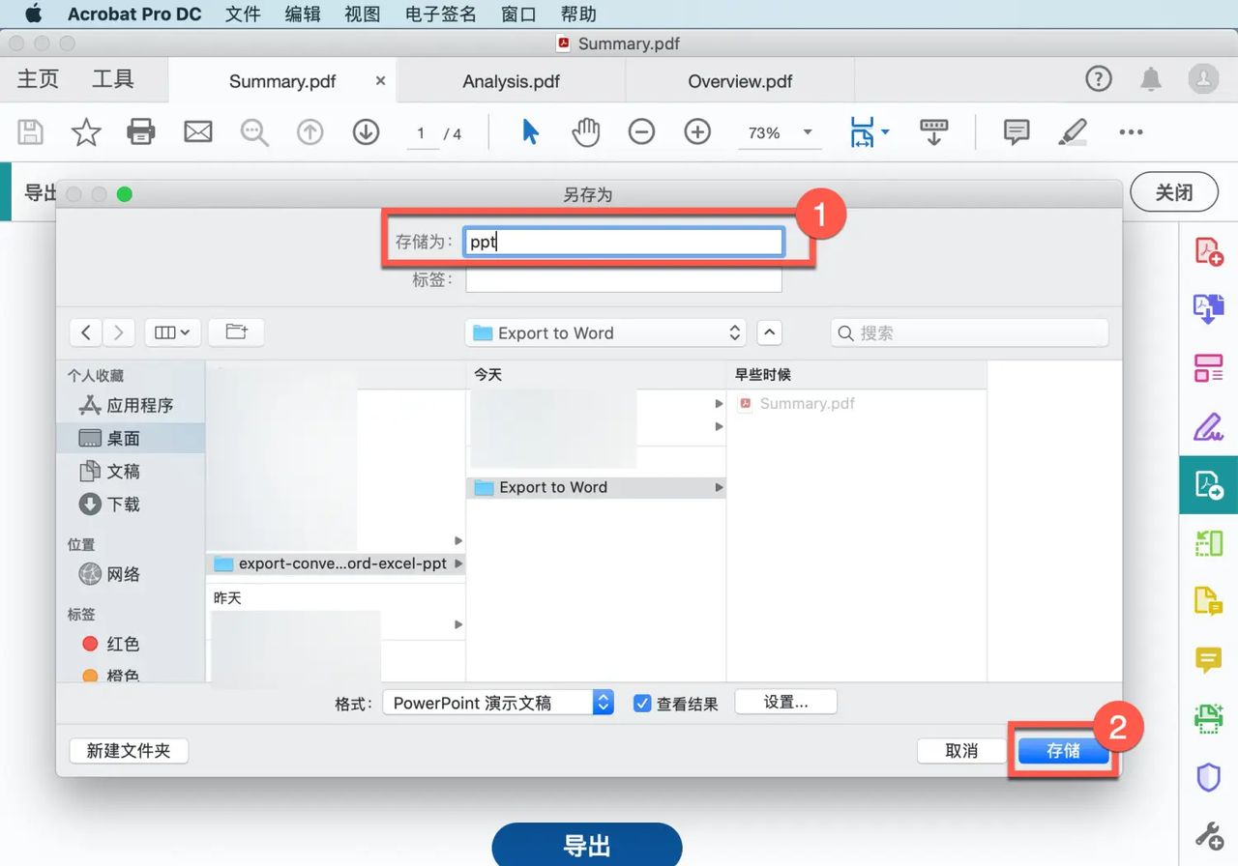Click the star bookmark icon

tap(86, 132)
